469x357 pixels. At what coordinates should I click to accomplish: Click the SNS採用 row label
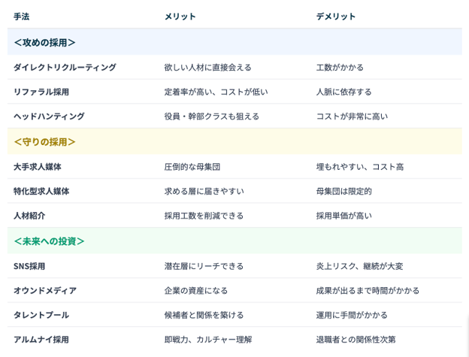[x=29, y=266]
